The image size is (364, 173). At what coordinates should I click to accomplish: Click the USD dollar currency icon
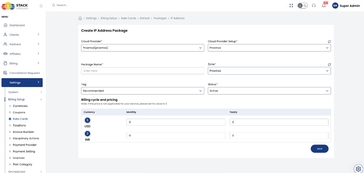click(x=87, y=120)
